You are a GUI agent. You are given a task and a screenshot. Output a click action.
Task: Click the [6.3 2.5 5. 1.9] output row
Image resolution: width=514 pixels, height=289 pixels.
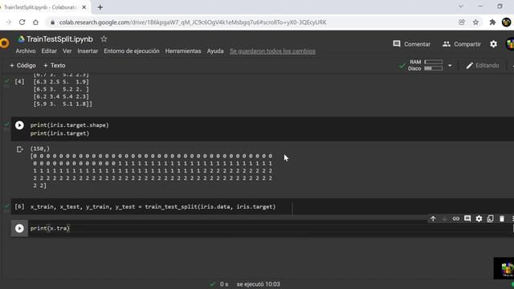[x=61, y=82]
